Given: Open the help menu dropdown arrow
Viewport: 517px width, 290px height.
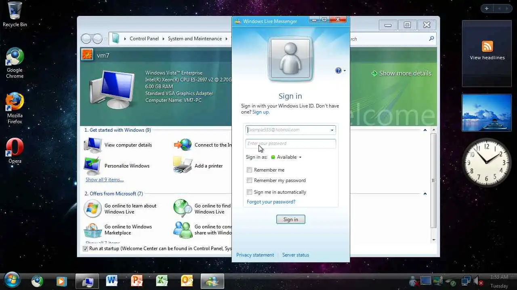Looking at the screenshot, I should tap(344, 71).
